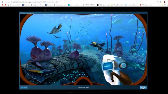Open the Other bookmarks folder
This screenshot has width=168, height=94.
[165, 5]
